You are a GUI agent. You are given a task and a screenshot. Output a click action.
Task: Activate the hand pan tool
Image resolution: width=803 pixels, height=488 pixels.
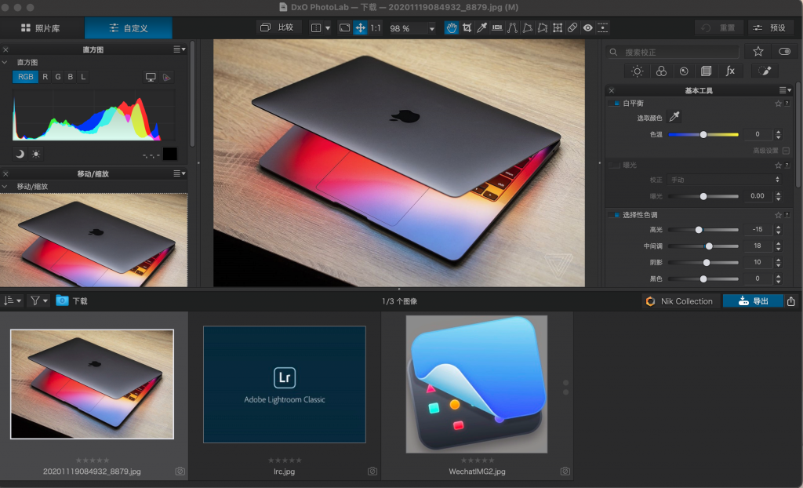(x=452, y=27)
